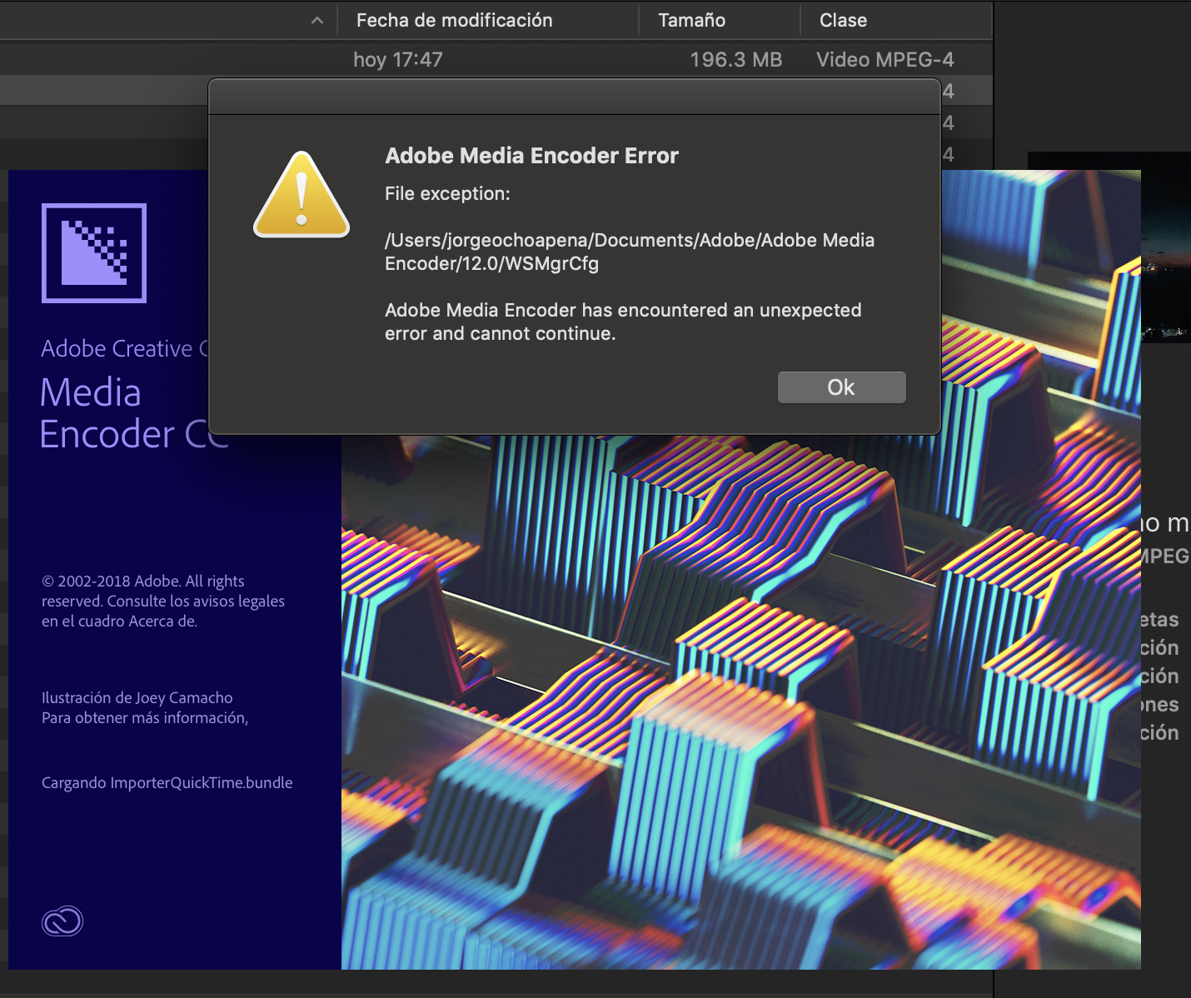Select the '196.3 MB' size cell
Screen dimensions: 1191x998
coord(736,59)
